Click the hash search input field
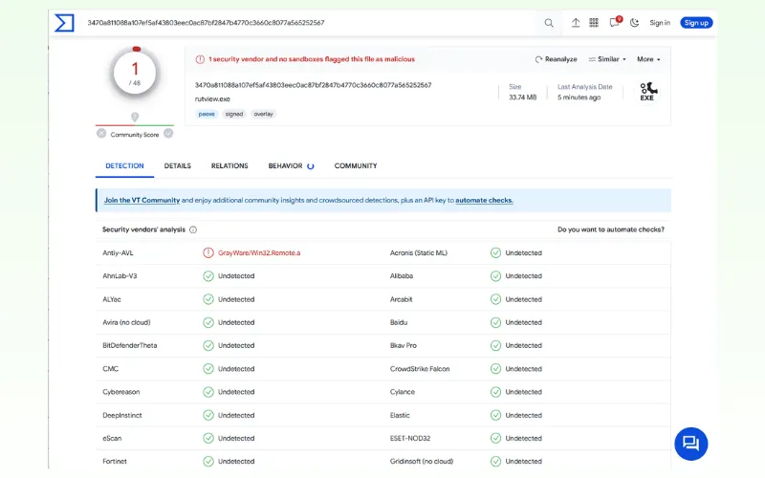Screen dimensions: 765x478 point(310,23)
